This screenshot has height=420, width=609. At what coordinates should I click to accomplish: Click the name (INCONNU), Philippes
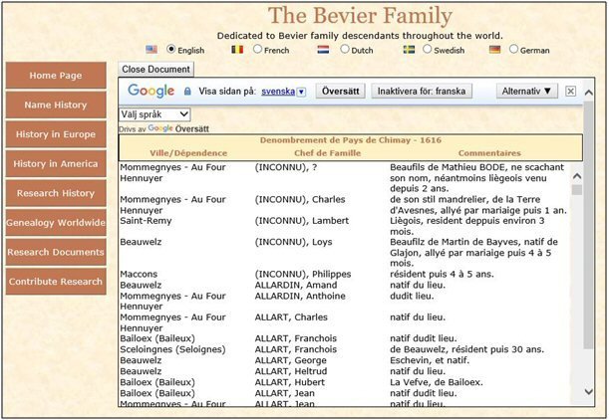(x=303, y=274)
